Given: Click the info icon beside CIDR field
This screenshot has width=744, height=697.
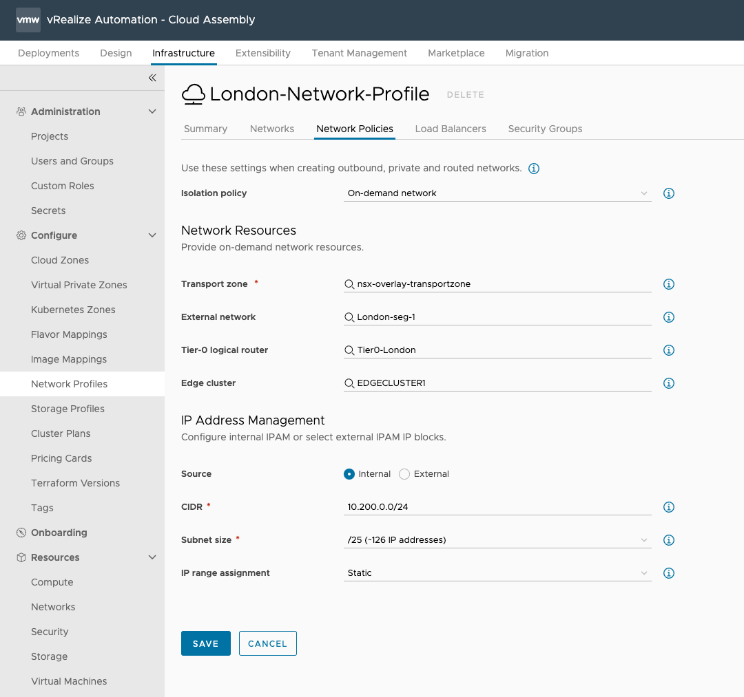Looking at the screenshot, I should pyautogui.click(x=668, y=507).
